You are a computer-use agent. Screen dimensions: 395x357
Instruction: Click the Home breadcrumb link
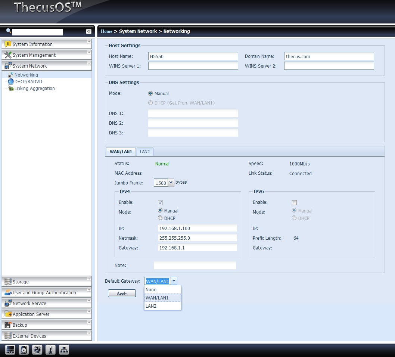tap(106, 31)
